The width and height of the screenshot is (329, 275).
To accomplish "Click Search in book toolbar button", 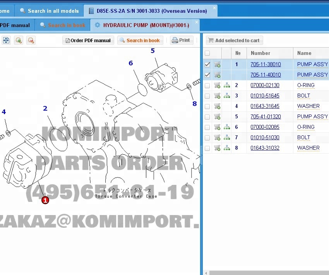I will pos(140,40).
